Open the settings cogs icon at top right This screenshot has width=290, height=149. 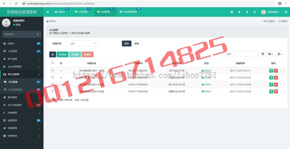286,12
